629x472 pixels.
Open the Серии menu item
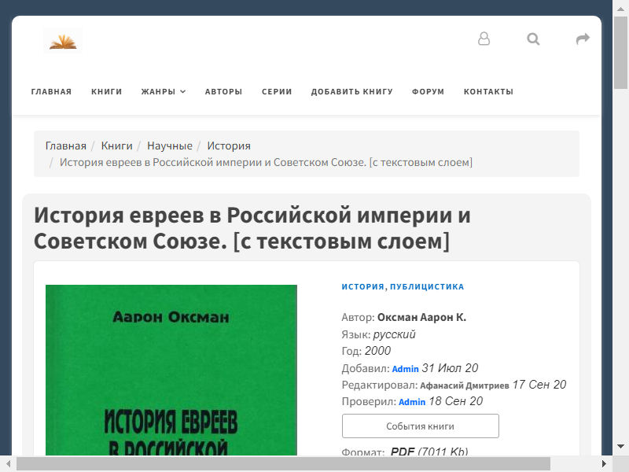(x=277, y=91)
